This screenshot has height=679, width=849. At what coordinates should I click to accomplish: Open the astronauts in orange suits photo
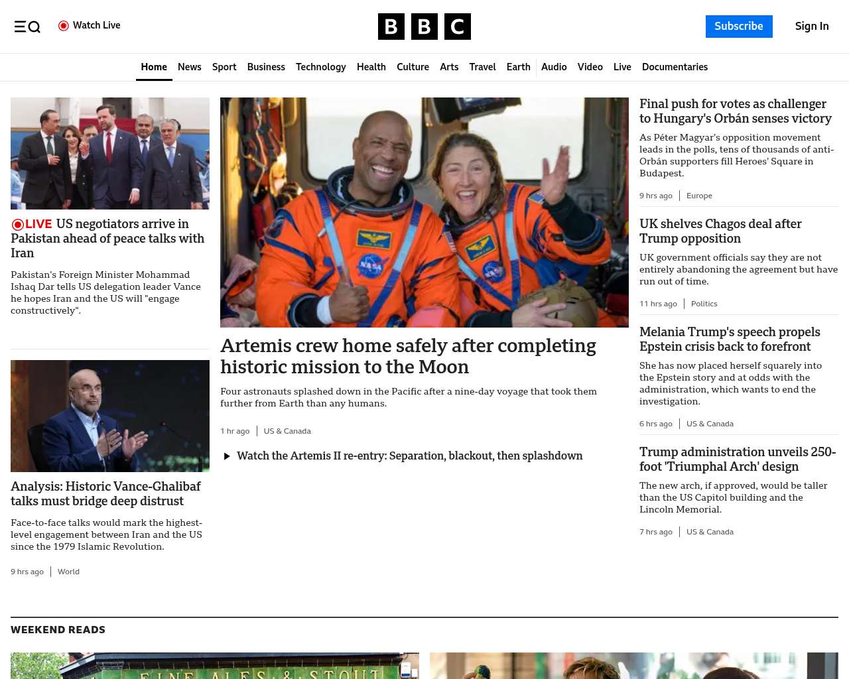pos(424,212)
